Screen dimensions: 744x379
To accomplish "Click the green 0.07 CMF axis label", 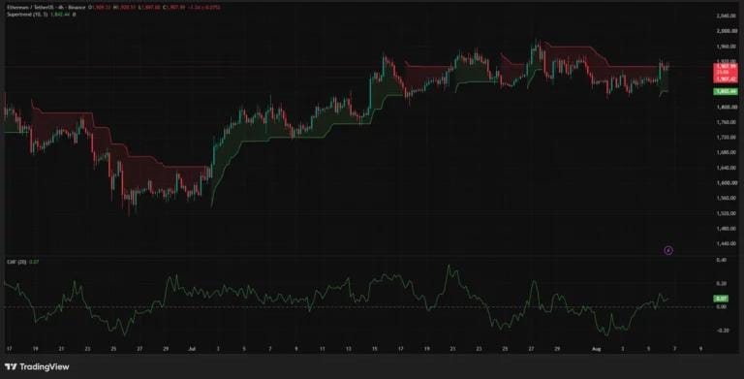I will tap(721, 299).
